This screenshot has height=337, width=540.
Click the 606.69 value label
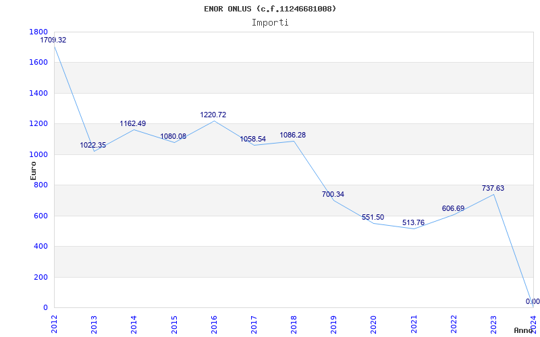453,208
